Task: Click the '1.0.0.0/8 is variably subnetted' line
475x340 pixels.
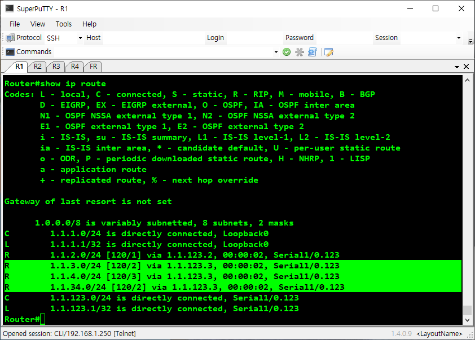Action: point(164,223)
